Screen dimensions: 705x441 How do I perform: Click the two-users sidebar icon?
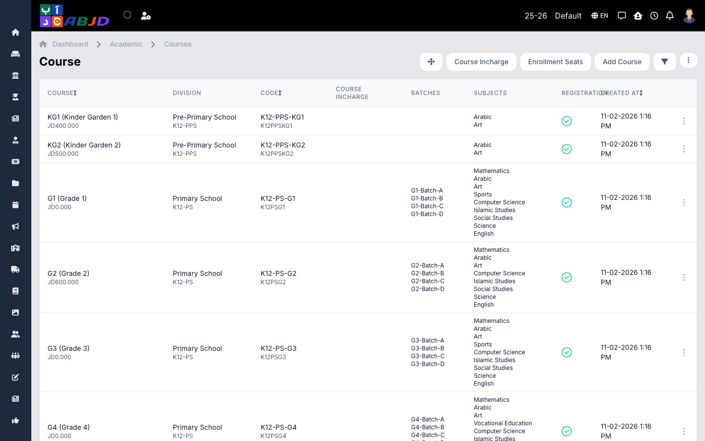coord(15,334)
